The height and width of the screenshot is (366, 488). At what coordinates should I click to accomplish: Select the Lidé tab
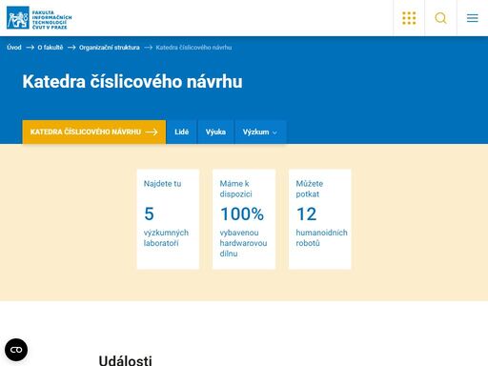(x=182, y=132)
